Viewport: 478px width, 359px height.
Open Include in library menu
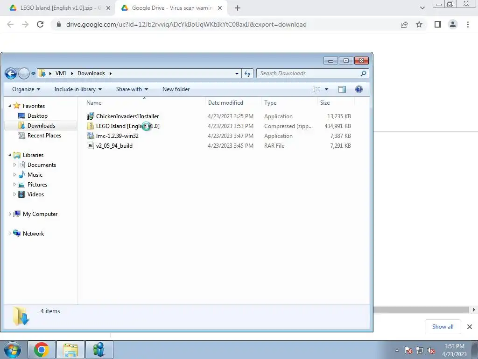coord(78,89)
